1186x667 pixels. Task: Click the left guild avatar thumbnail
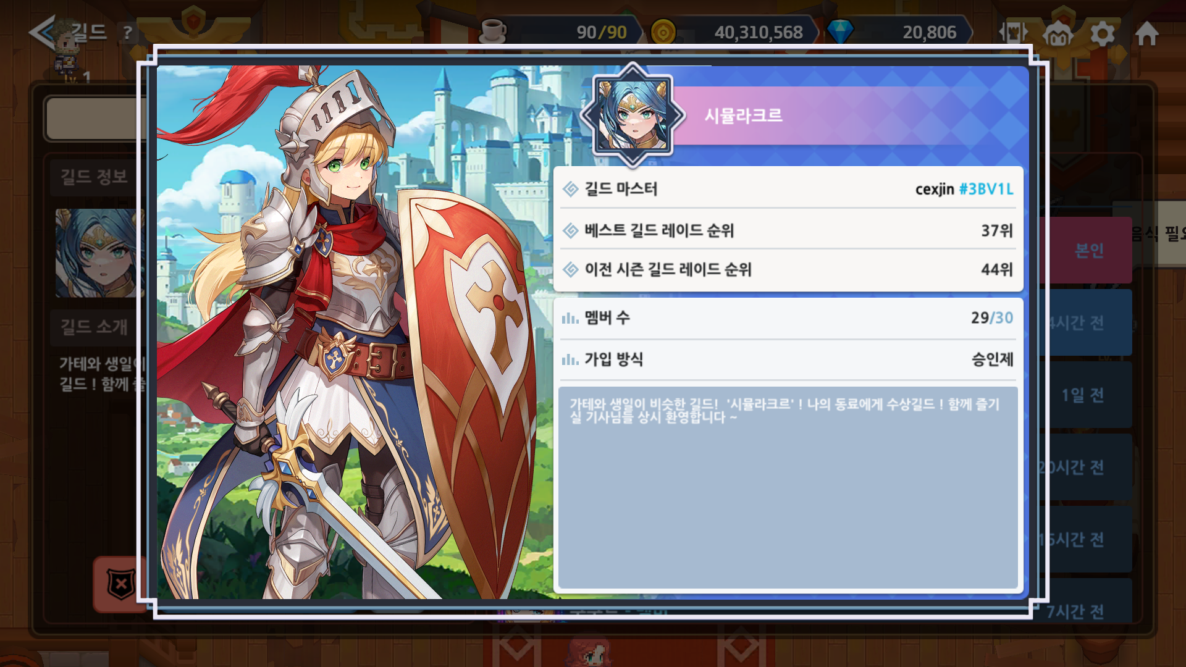click(x=99, y=253)
